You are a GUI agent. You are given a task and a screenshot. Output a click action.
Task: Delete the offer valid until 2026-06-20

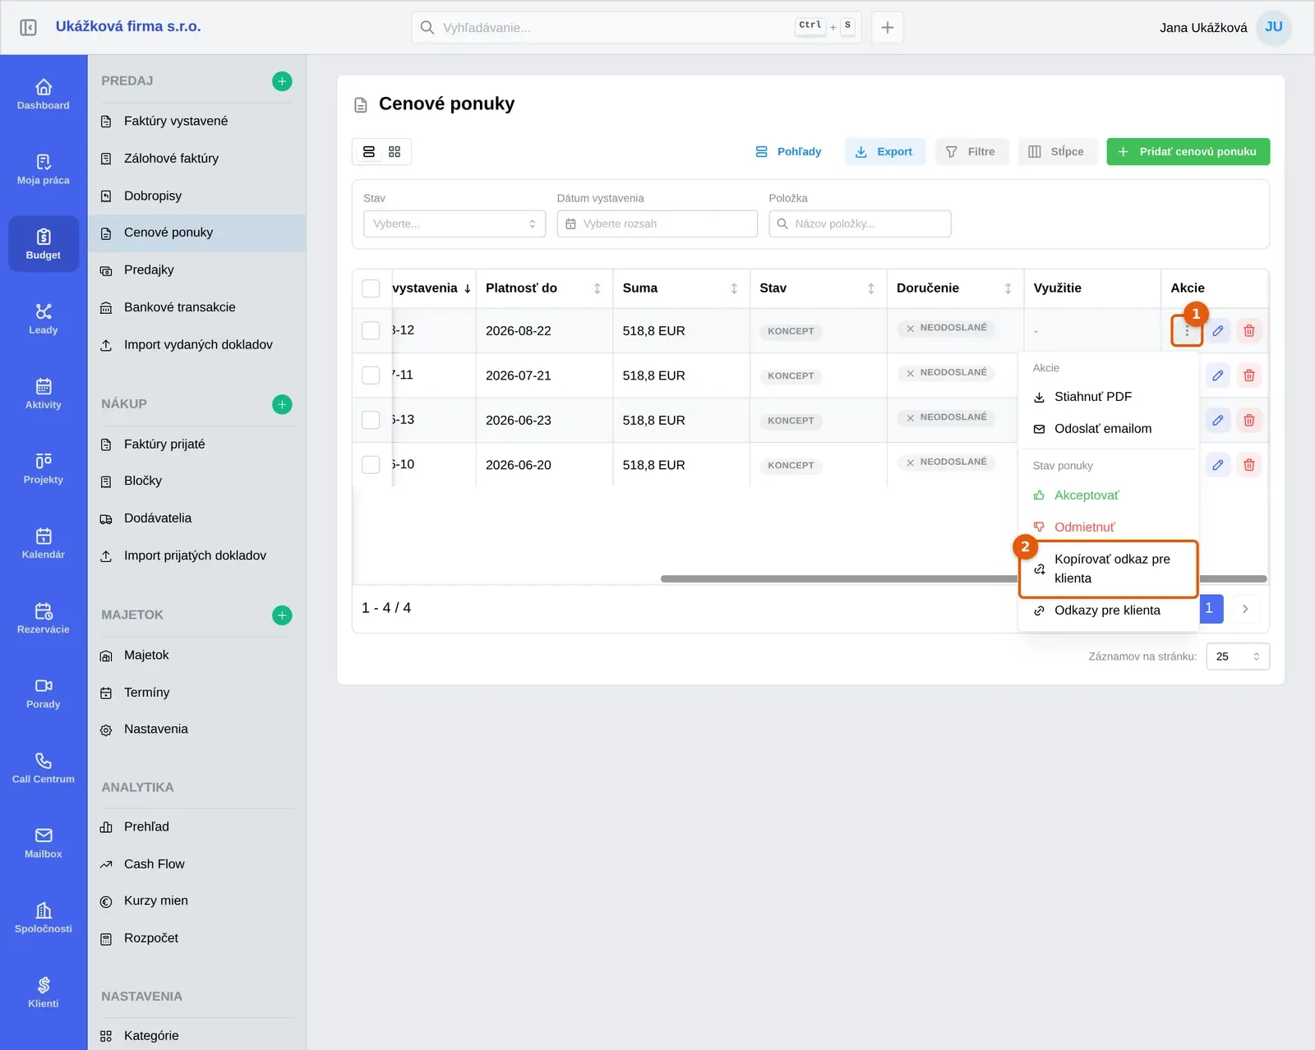[x=1249, y=465]
